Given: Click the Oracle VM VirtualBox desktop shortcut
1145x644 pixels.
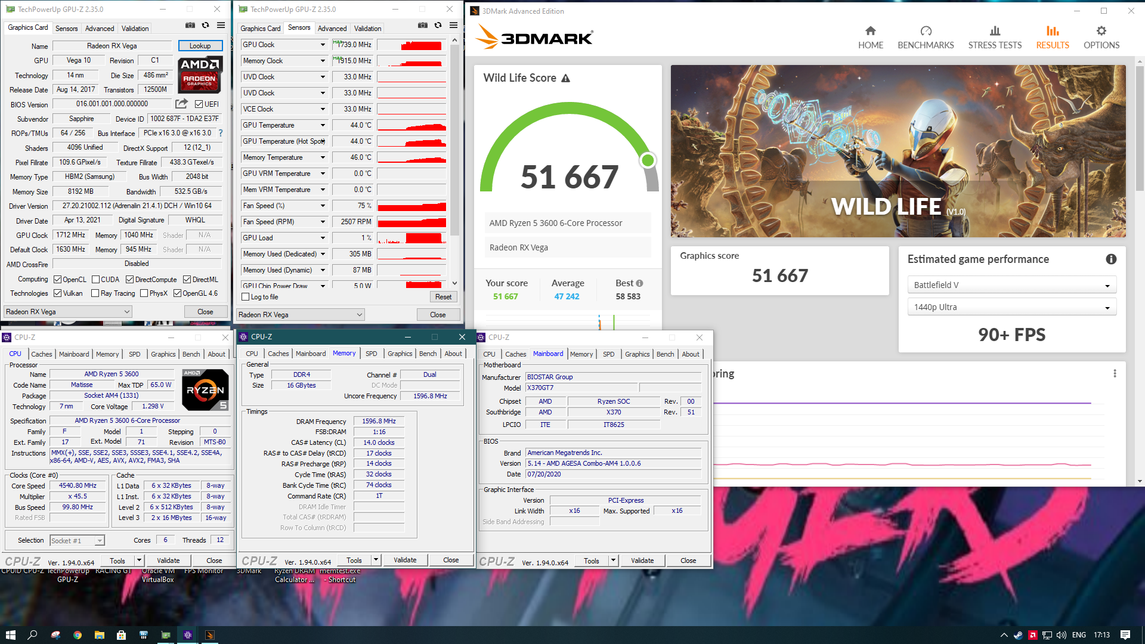Looking at the screenshot, I should 157,575.
